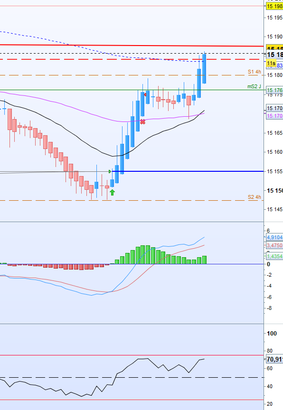
Task: Click the RSI 60 axis label
Action: point(270,368)
